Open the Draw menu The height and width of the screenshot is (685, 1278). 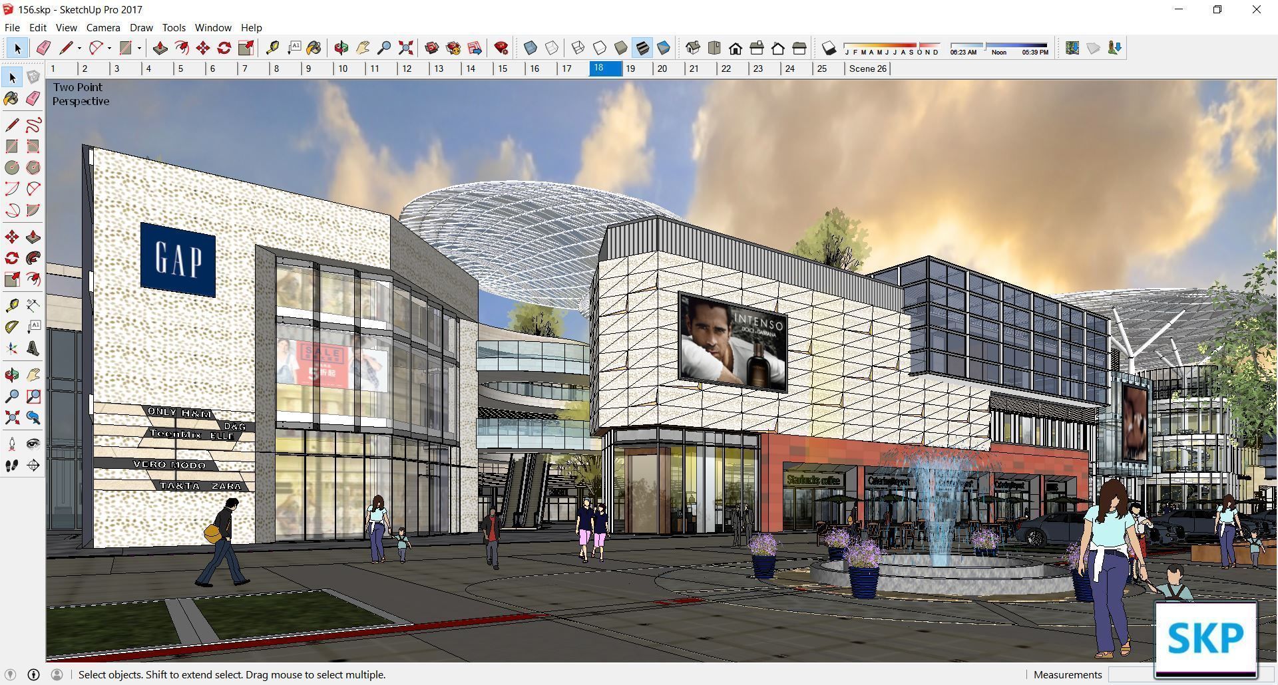[x=141, y=27]
